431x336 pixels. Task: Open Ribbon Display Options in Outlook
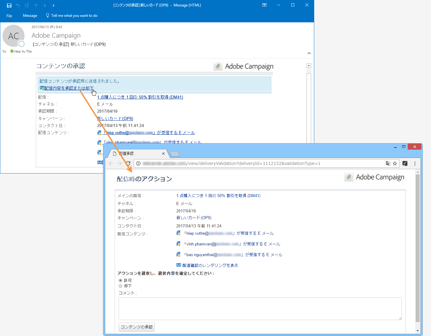click(265, 5)
